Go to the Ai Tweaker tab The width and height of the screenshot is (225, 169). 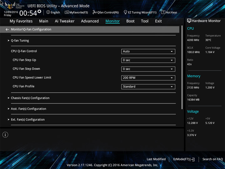[x=65, y=21]
